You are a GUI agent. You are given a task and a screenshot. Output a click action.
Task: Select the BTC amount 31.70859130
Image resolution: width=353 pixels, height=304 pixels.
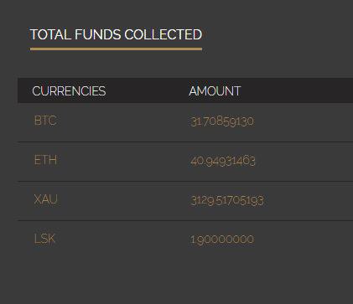tap(222, 121)
